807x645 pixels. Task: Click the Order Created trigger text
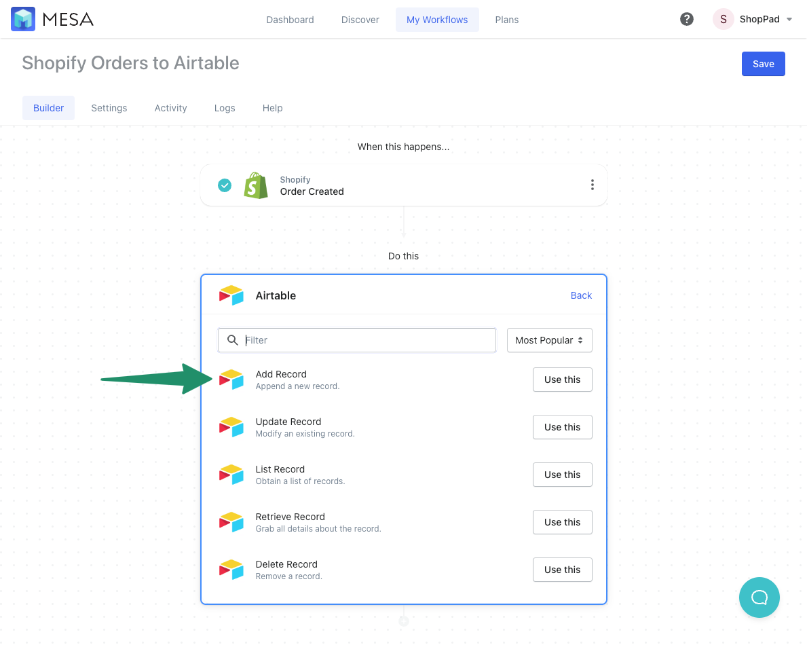(312, 191)
